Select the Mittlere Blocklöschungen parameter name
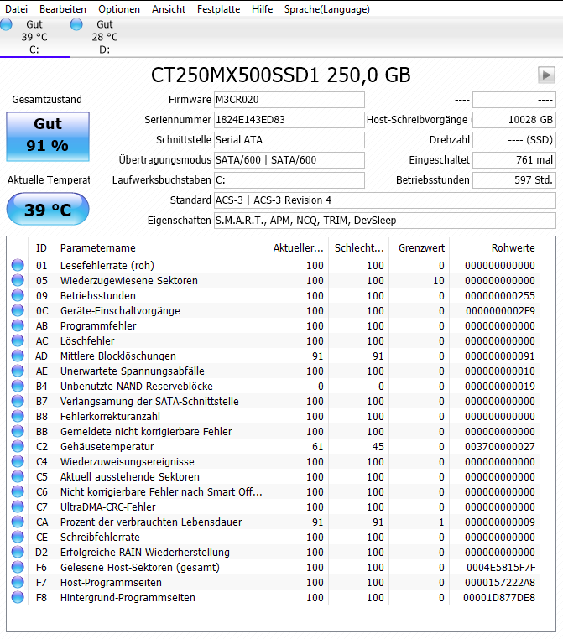563x639 pixels. (x=118, y=356)
